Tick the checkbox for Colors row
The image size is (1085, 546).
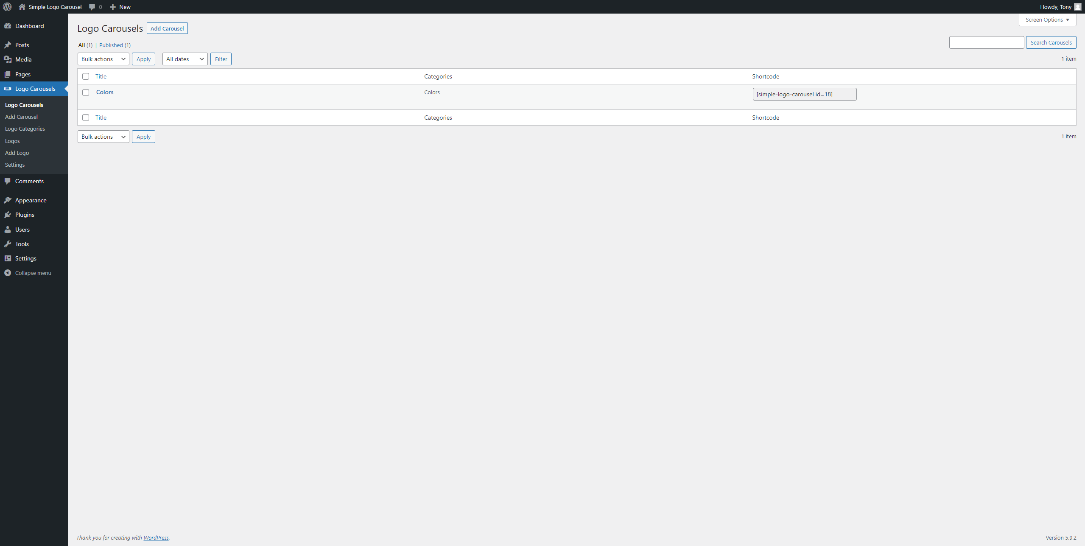tap(86, 92)
